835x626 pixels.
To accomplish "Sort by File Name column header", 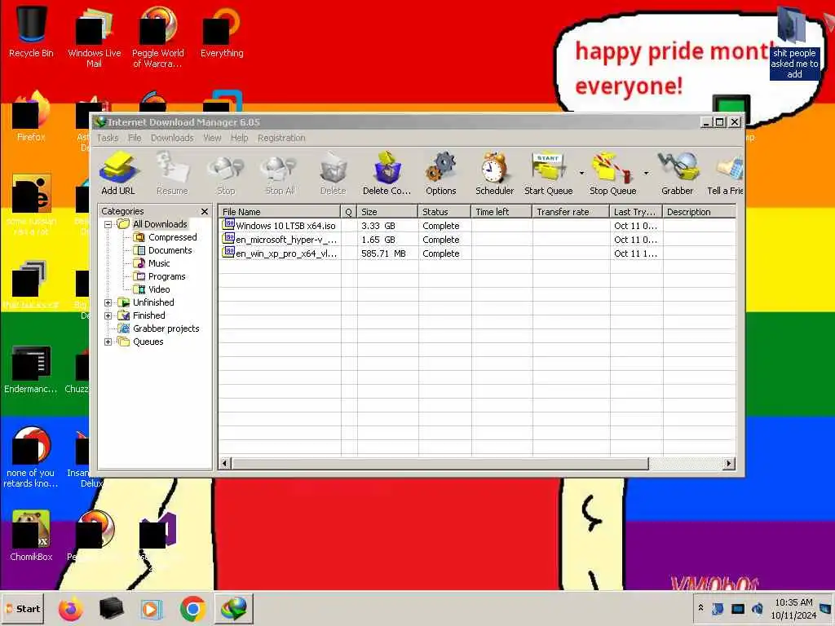I will 280,212.
